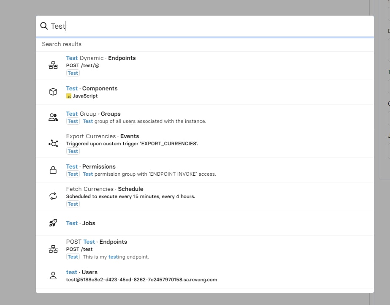Click the Test tag under Fetch Currencies
Screen dimensions: 390x305
(73, 204)
